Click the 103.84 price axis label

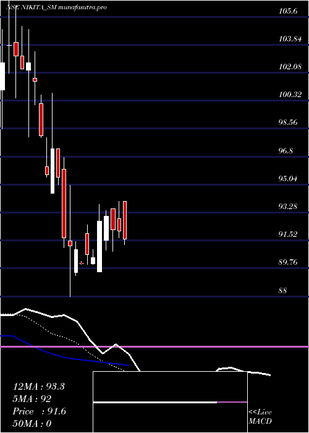pyautogui.click(x=290, y=39)
